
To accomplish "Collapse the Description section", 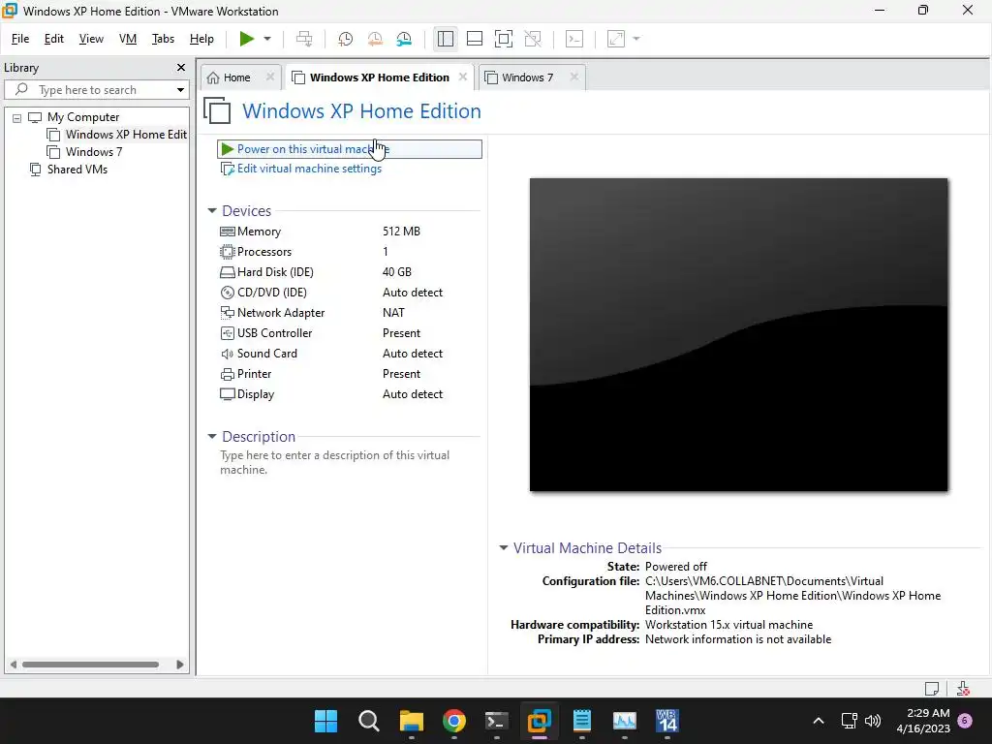I will pyautogui.click(x=212, y=437).
